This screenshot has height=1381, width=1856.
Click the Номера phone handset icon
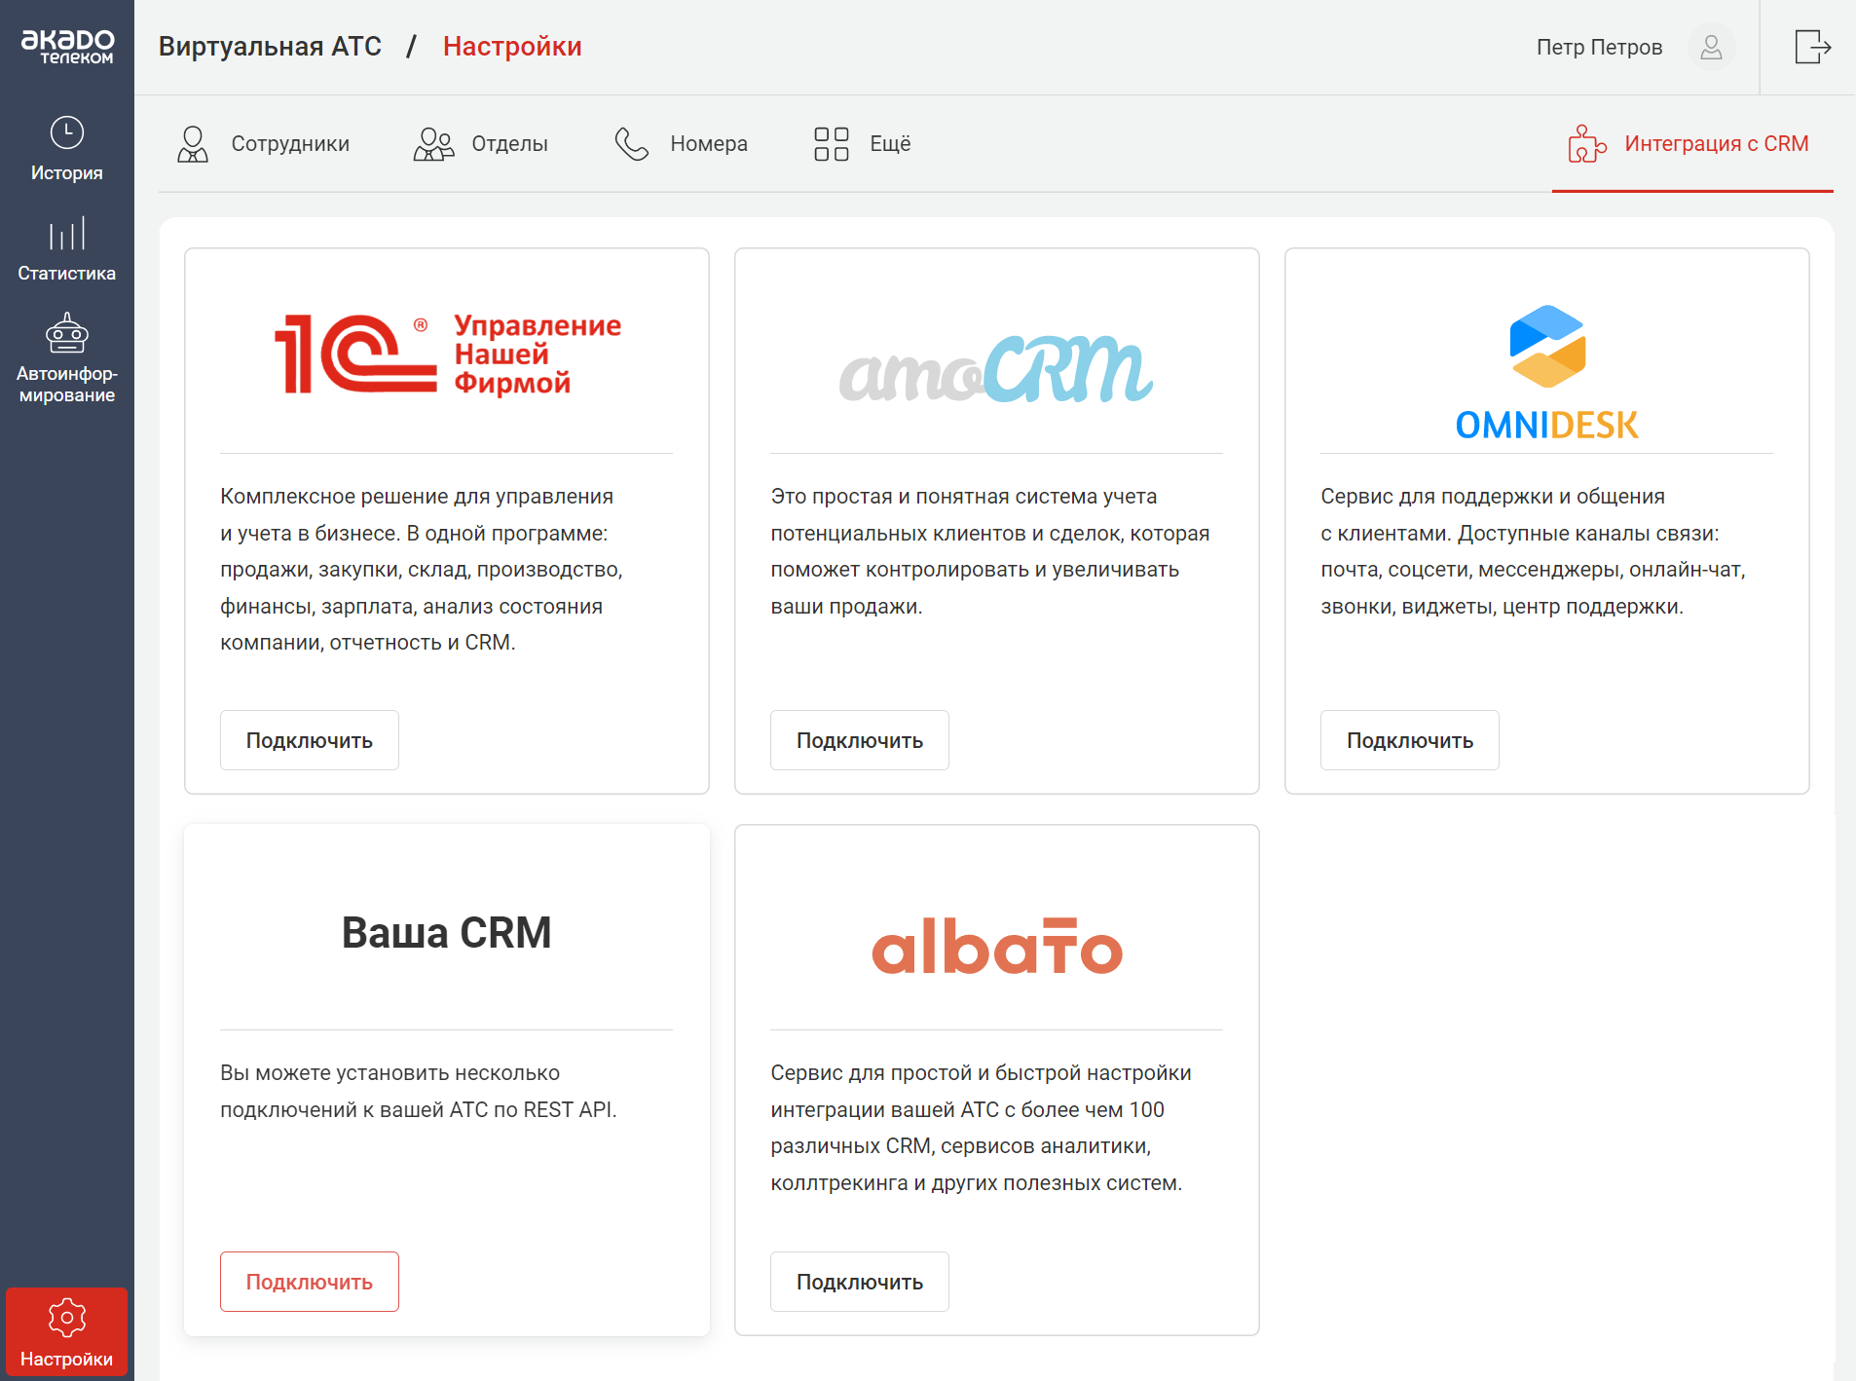632,144
